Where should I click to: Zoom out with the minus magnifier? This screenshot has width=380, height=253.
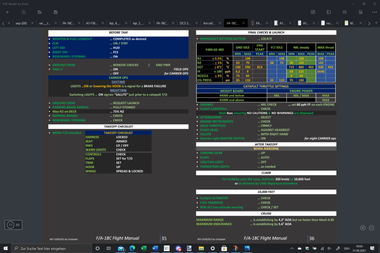click(372, 228)
